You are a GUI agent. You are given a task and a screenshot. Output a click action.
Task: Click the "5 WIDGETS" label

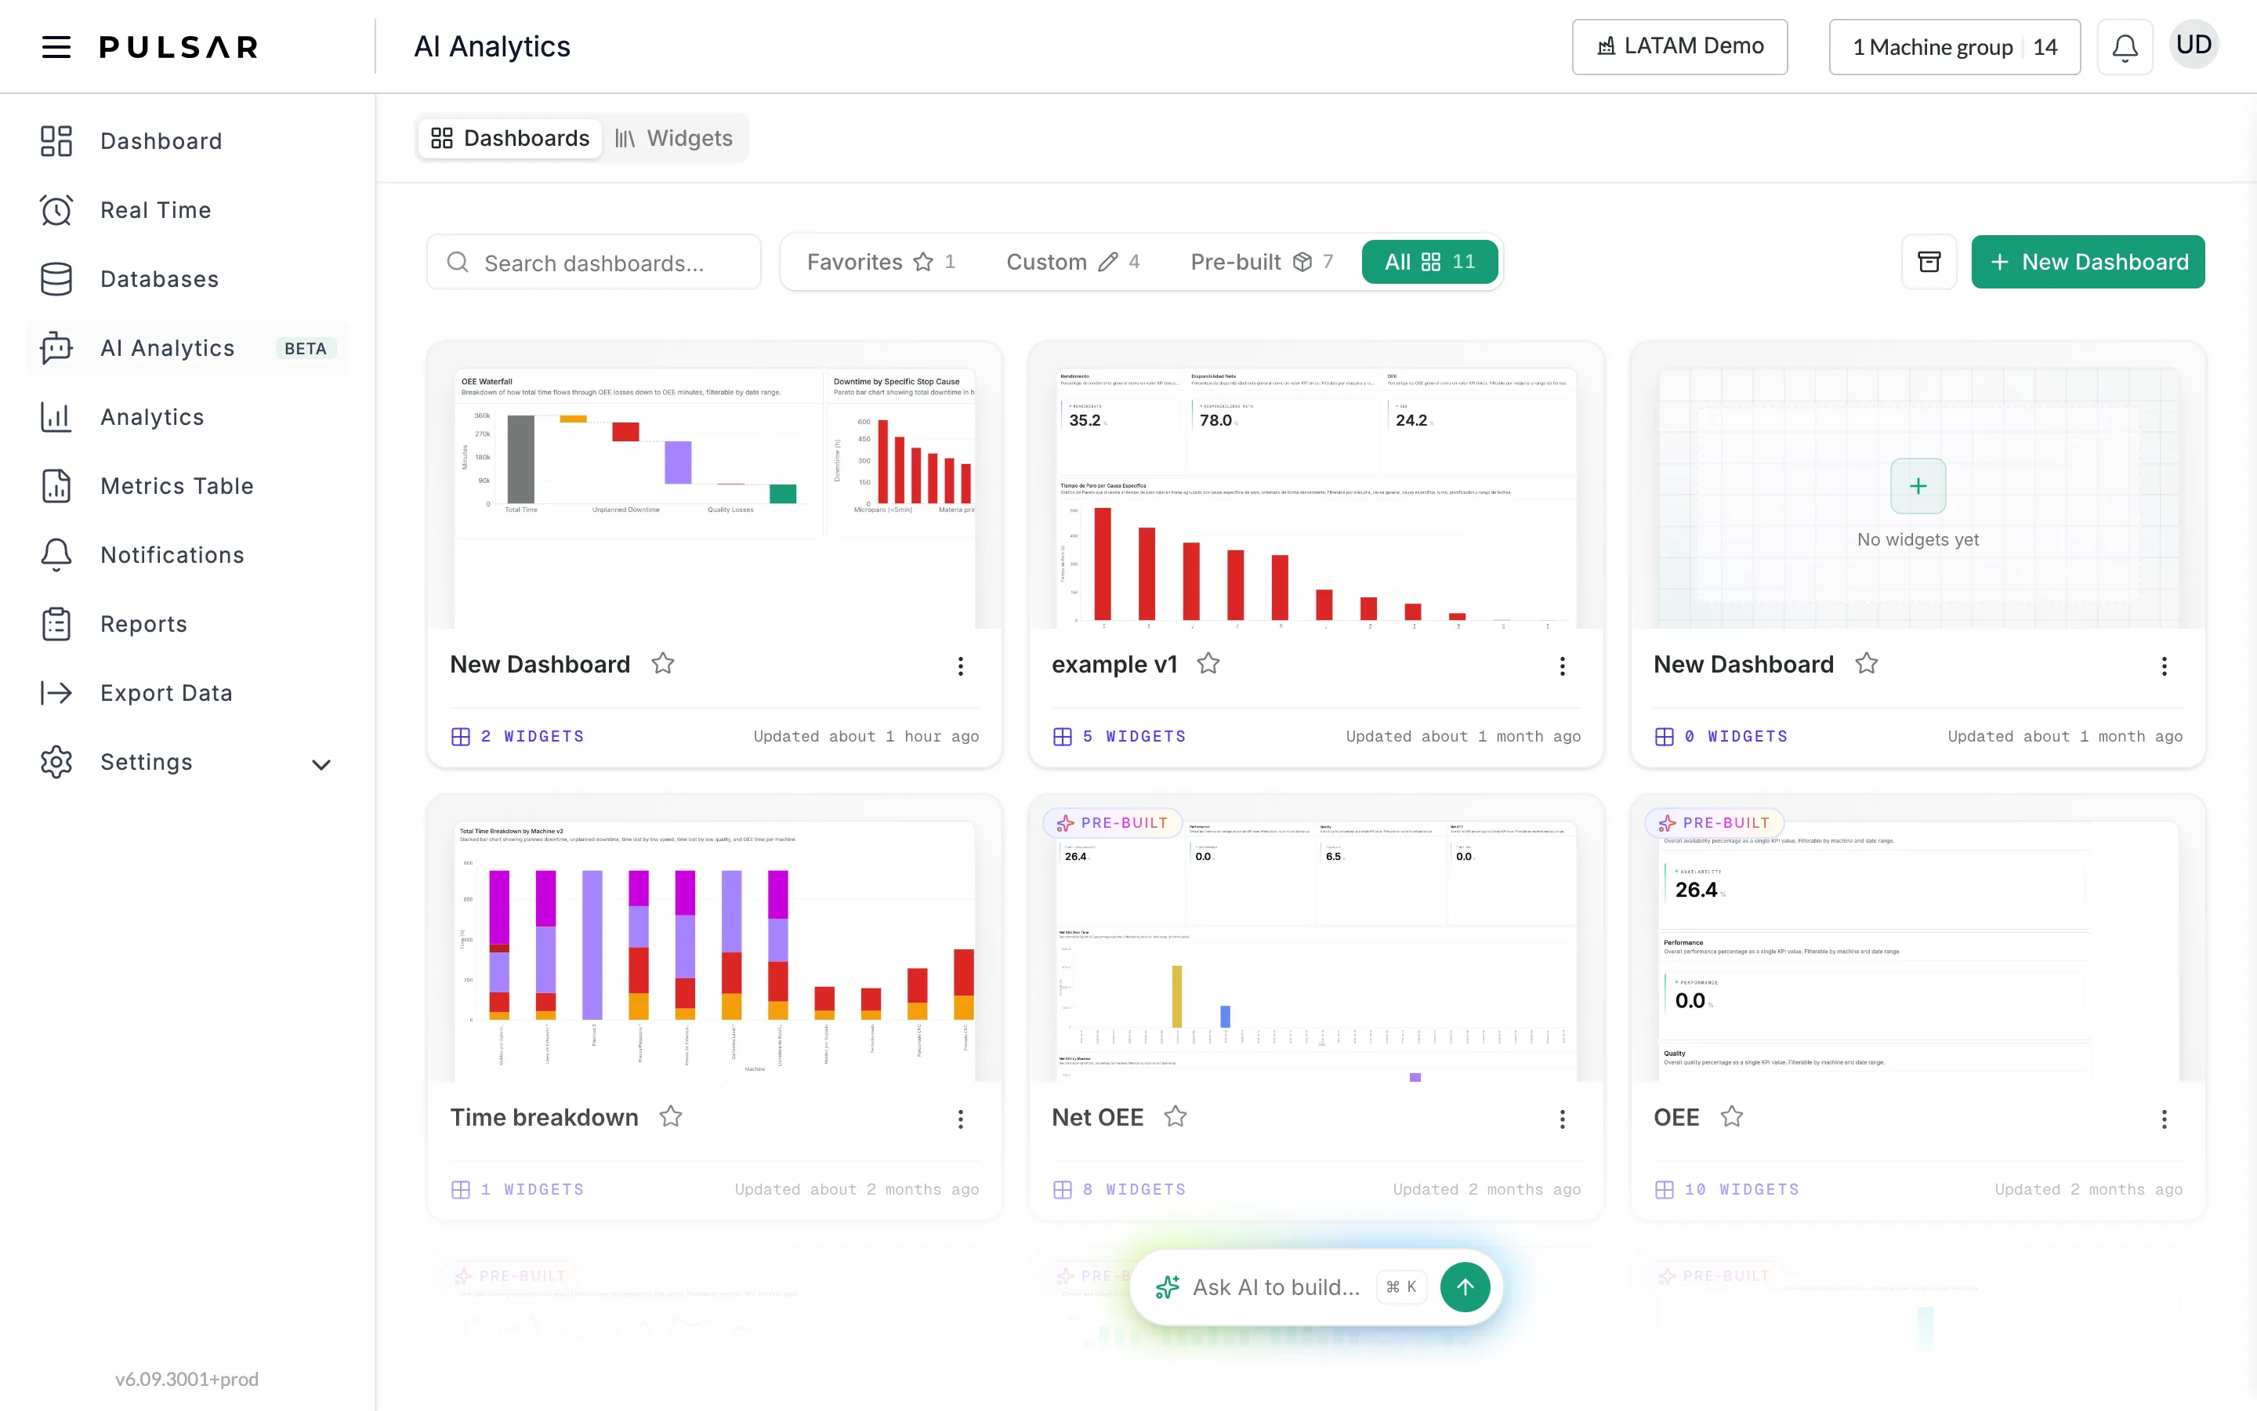[1134, 736]
